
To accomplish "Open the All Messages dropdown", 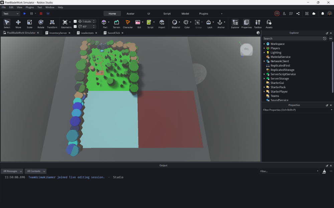I will coord(12,171).
